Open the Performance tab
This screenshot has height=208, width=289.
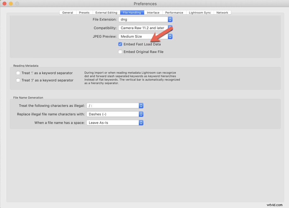click(x=174, y=12)
